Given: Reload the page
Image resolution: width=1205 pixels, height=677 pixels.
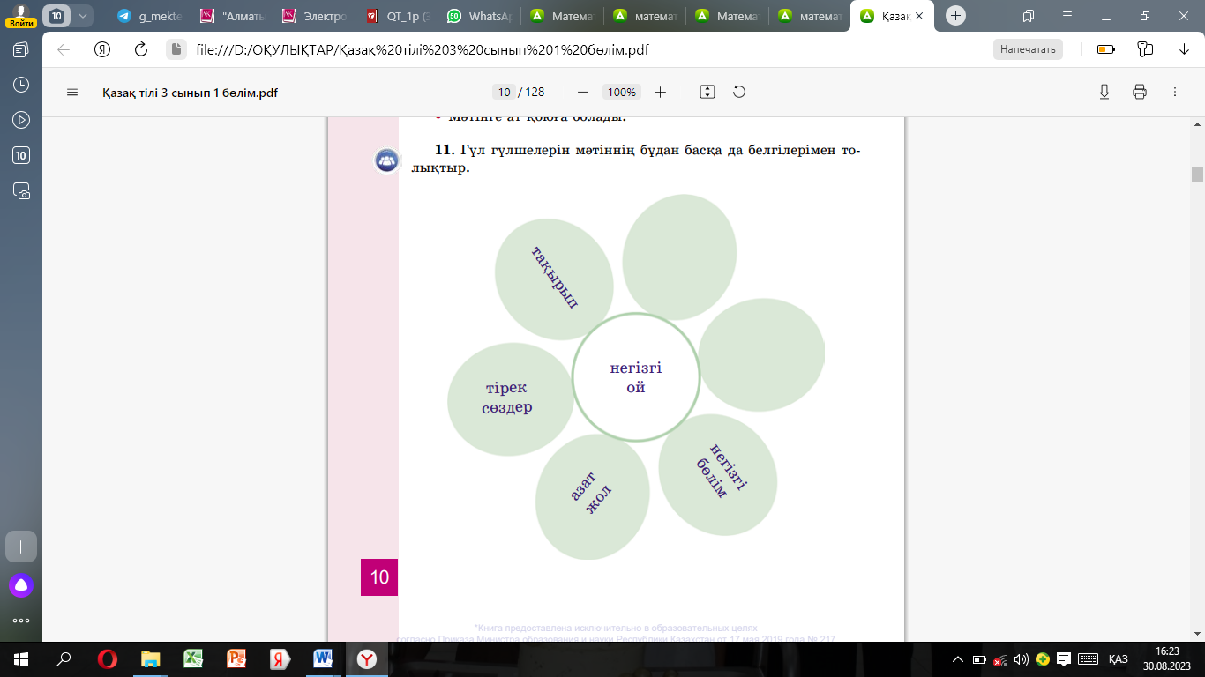Looking at the screenshot, I should [x=140, y=49].
